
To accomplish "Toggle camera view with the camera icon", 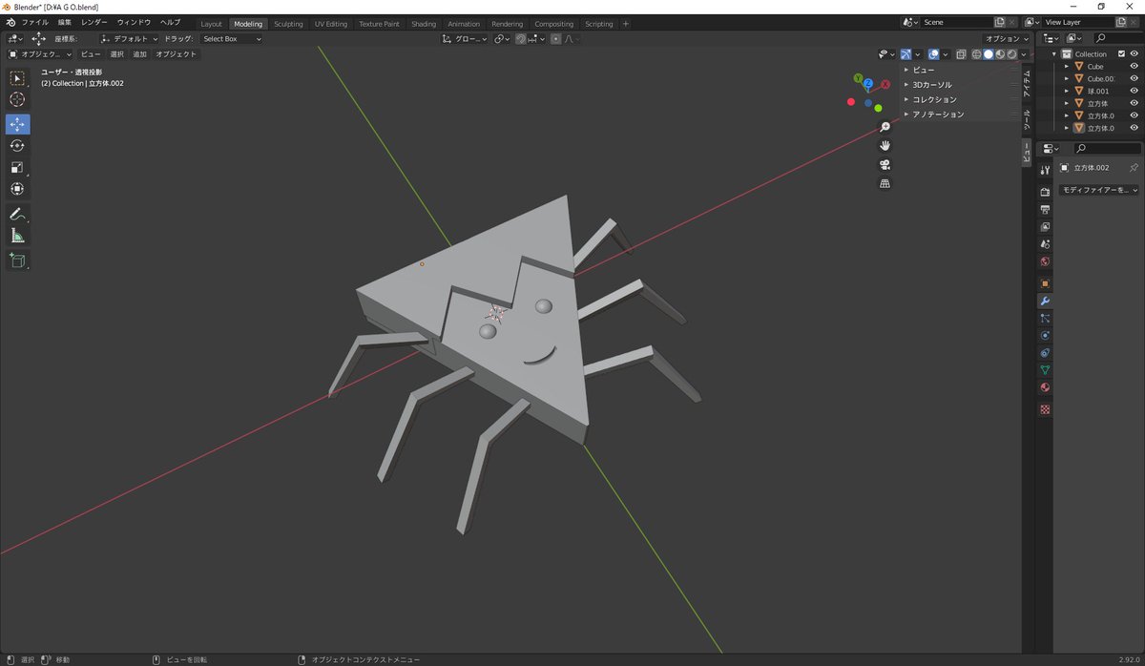I will 885,164.
